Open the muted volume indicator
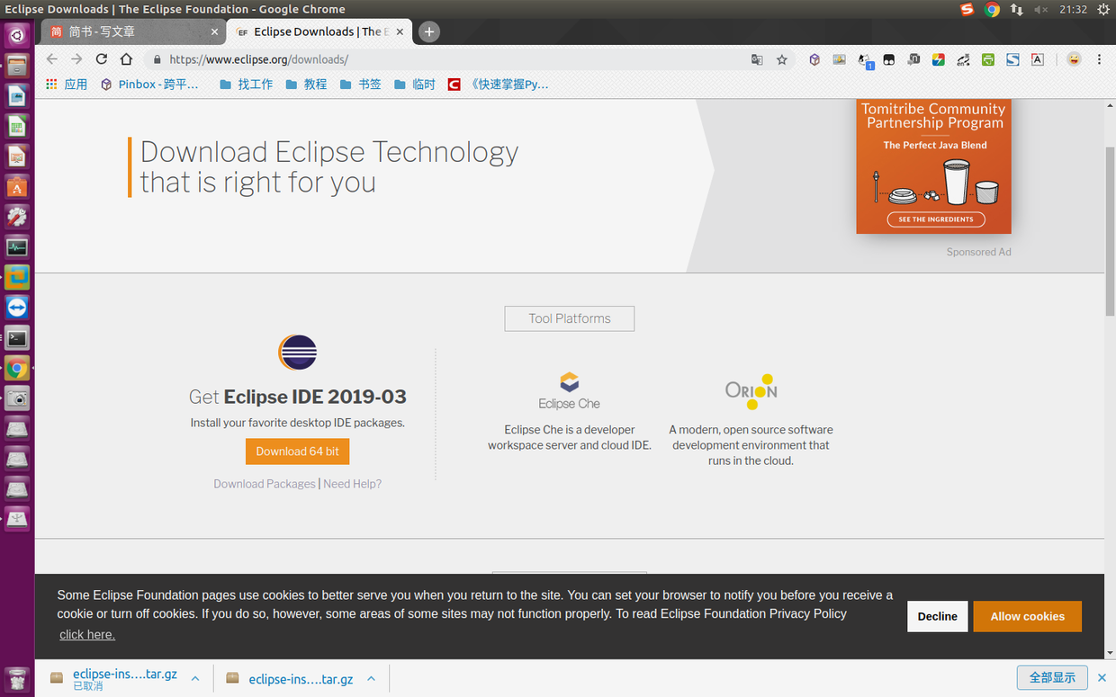This screenshot has width=1116, height=697. 1041,9
